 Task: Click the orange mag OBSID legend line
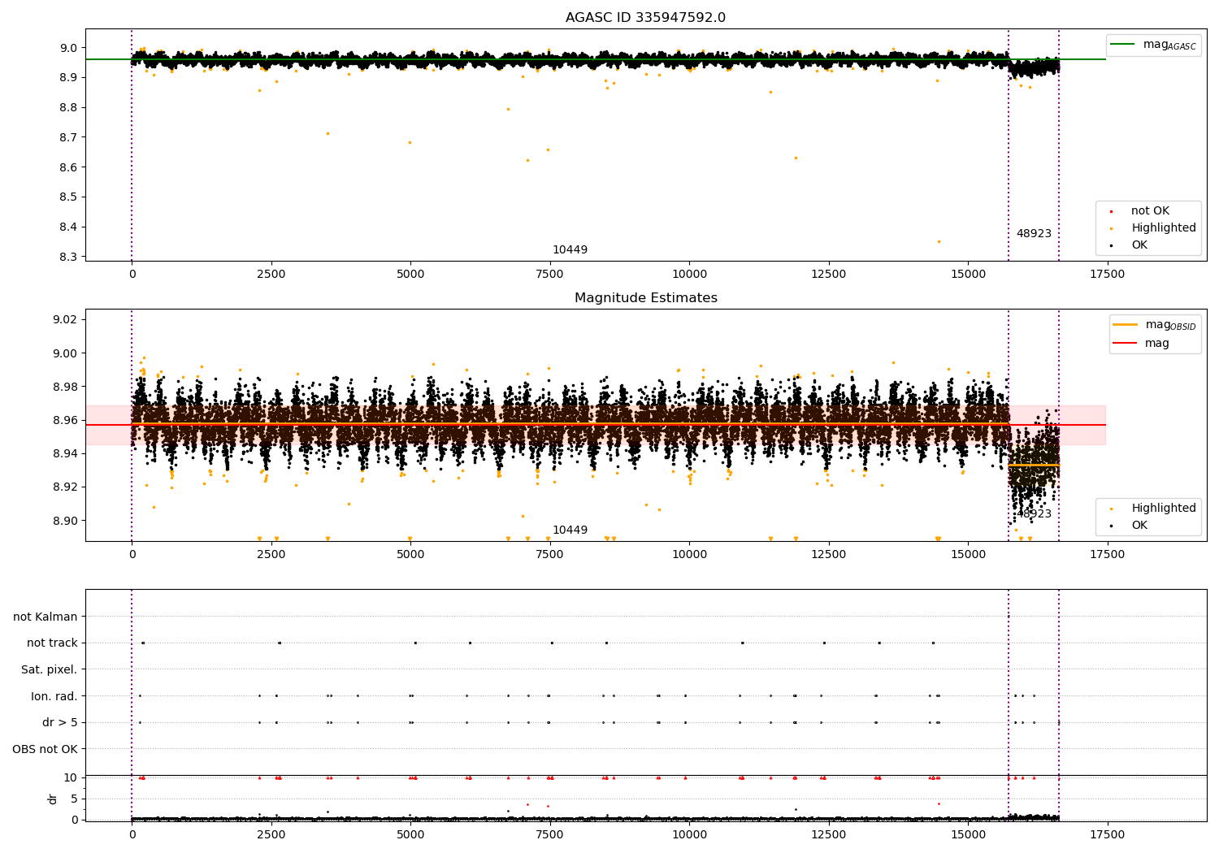coord(1126,325)
